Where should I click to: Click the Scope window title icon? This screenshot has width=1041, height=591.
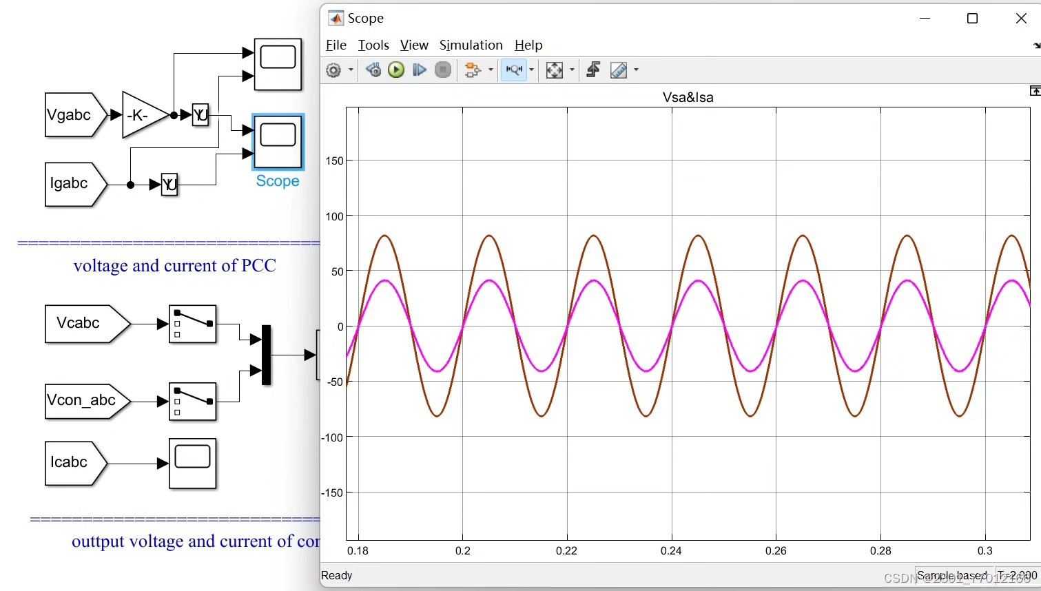point(336,19)
